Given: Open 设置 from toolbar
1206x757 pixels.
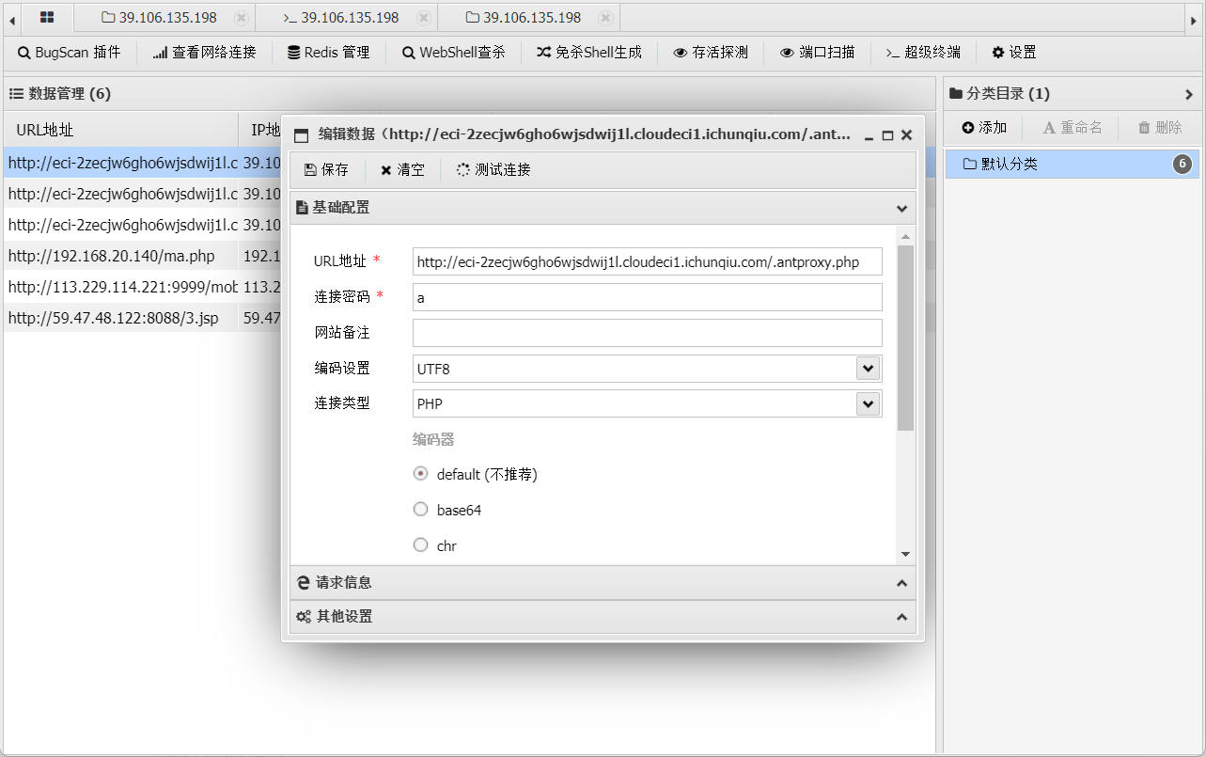Looking at the screenshot, I should [1014, 53].
